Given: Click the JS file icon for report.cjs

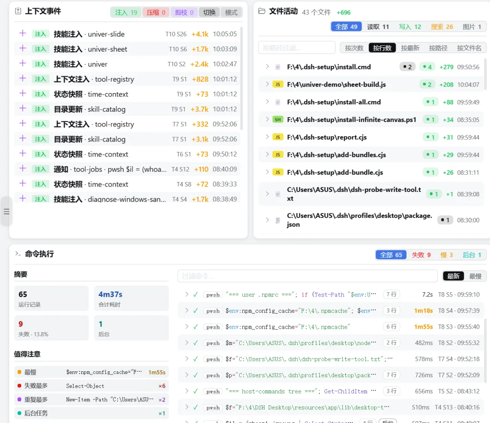Looking at the screenshot, I should (278, 137).
